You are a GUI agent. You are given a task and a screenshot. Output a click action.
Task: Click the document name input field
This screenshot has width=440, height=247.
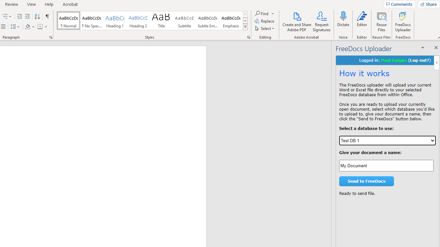(x=386, y=166)
